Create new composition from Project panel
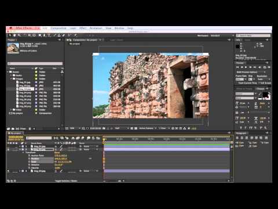The height and width of the screenshot is (209, 278). 17,129
